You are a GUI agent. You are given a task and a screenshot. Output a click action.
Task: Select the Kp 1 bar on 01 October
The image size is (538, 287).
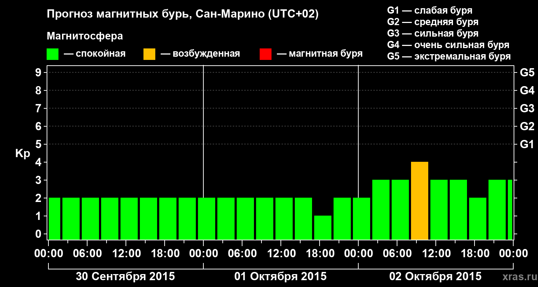tap(323, 228)
